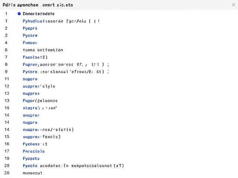Click the 'Pyocio acodetet' line ending '(XT)'
This screenshot has width=238, height=178.
(x=73, y=166)
